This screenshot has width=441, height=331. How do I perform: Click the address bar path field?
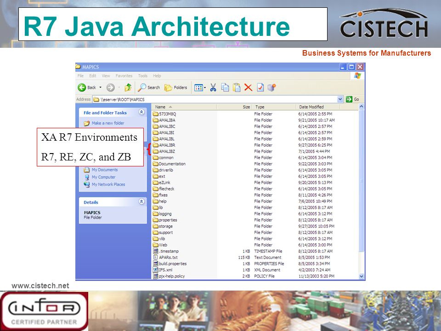[x=215, y=99]
